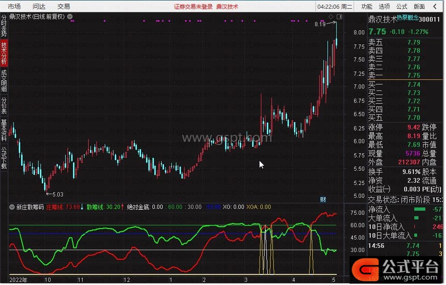Open the 选项 menu
Image resolution: width=446 pixels, height=285 pixels.
pos(384,6)
